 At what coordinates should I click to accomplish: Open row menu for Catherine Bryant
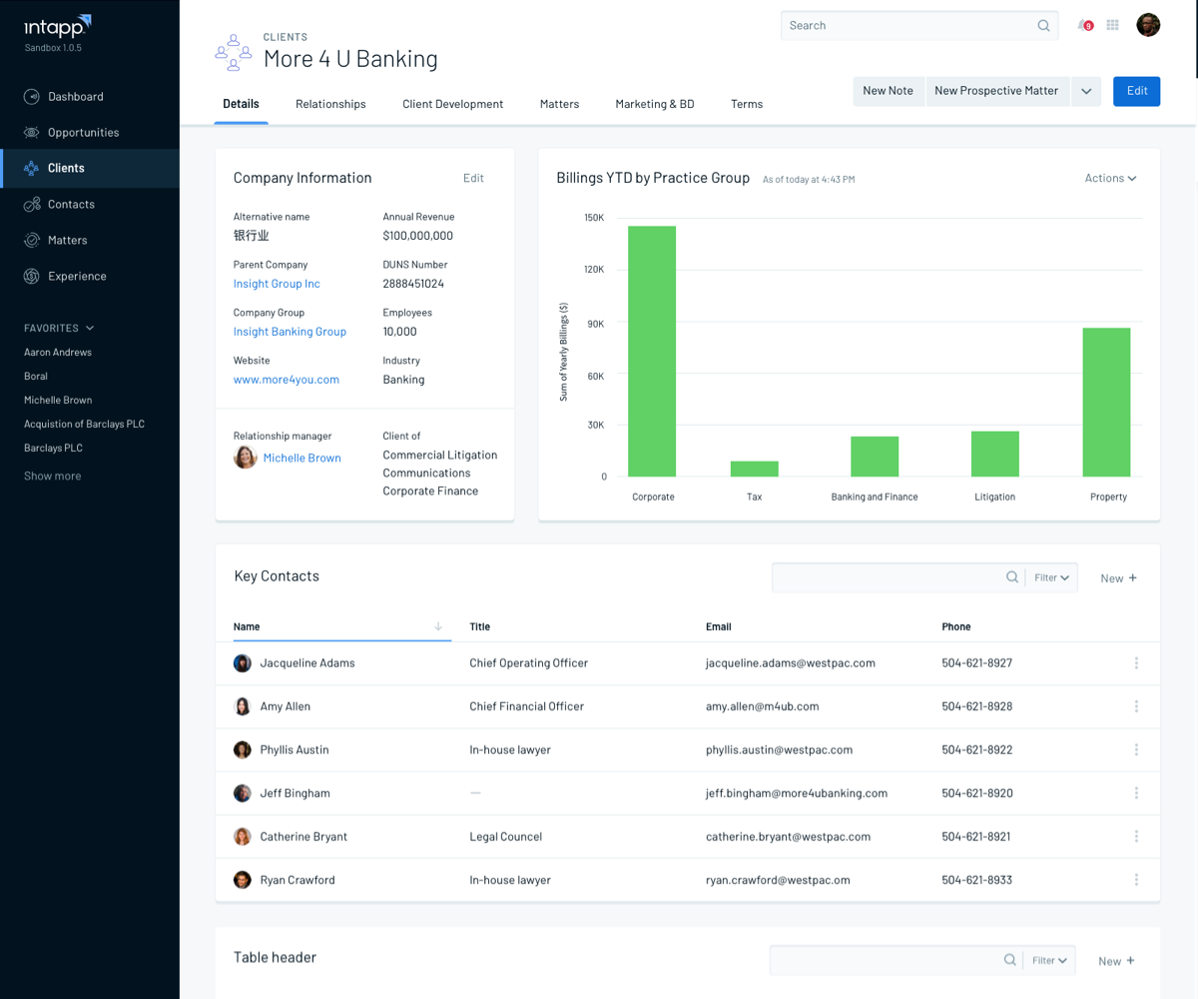click(1136, 837)
